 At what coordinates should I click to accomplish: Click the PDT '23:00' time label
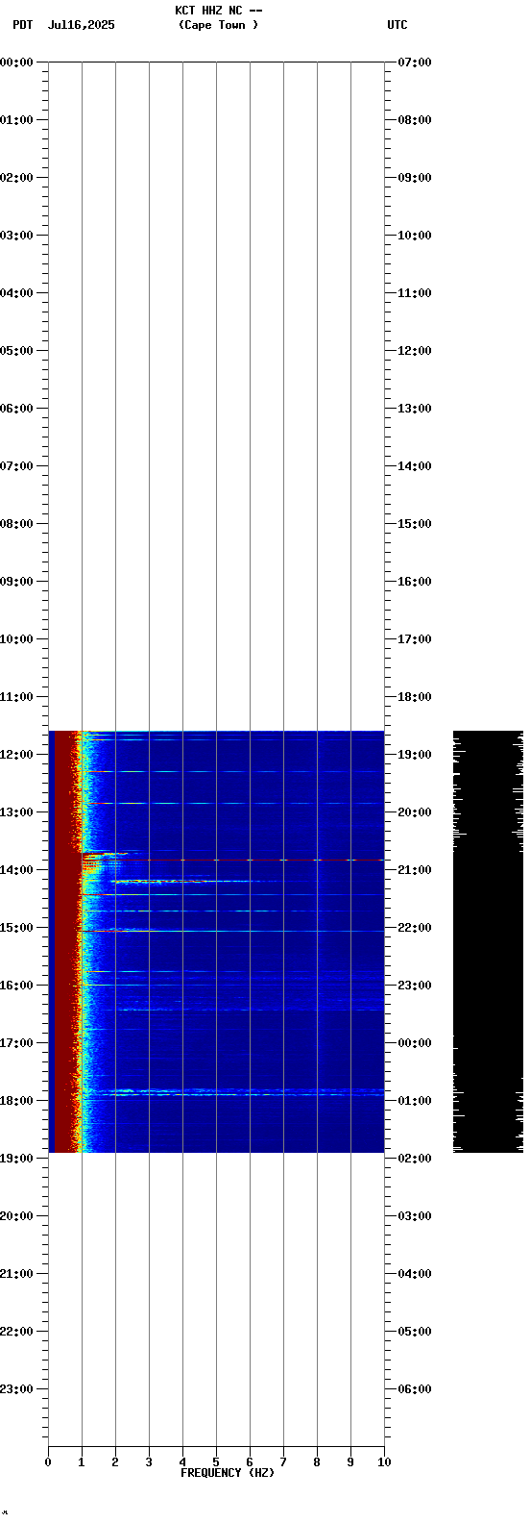pos(17,1389)
